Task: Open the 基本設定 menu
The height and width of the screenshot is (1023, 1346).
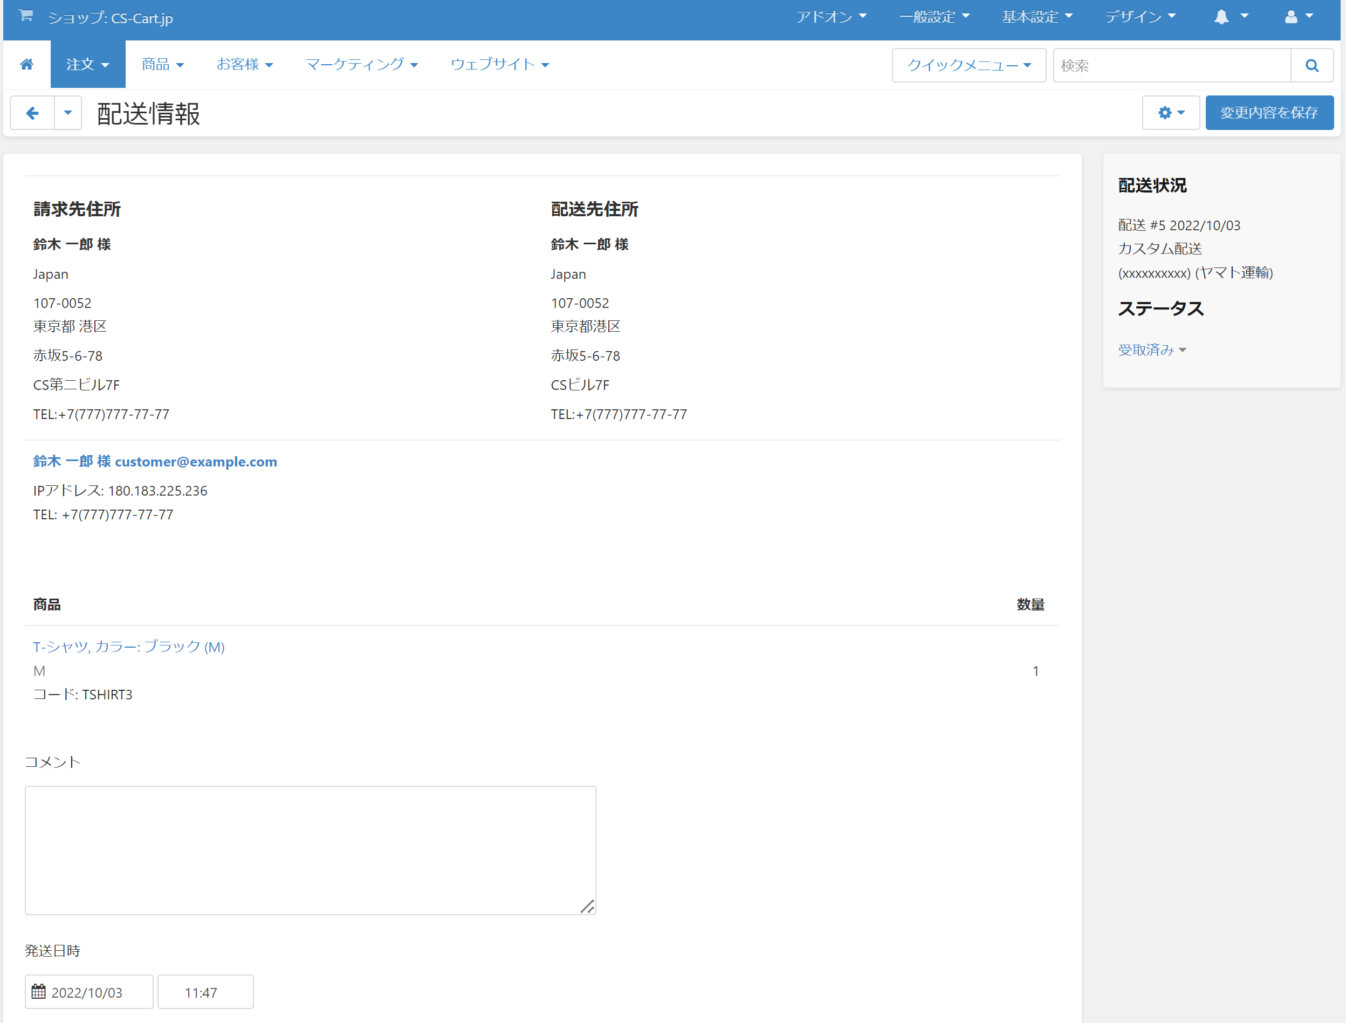Action: [1037, 17]
